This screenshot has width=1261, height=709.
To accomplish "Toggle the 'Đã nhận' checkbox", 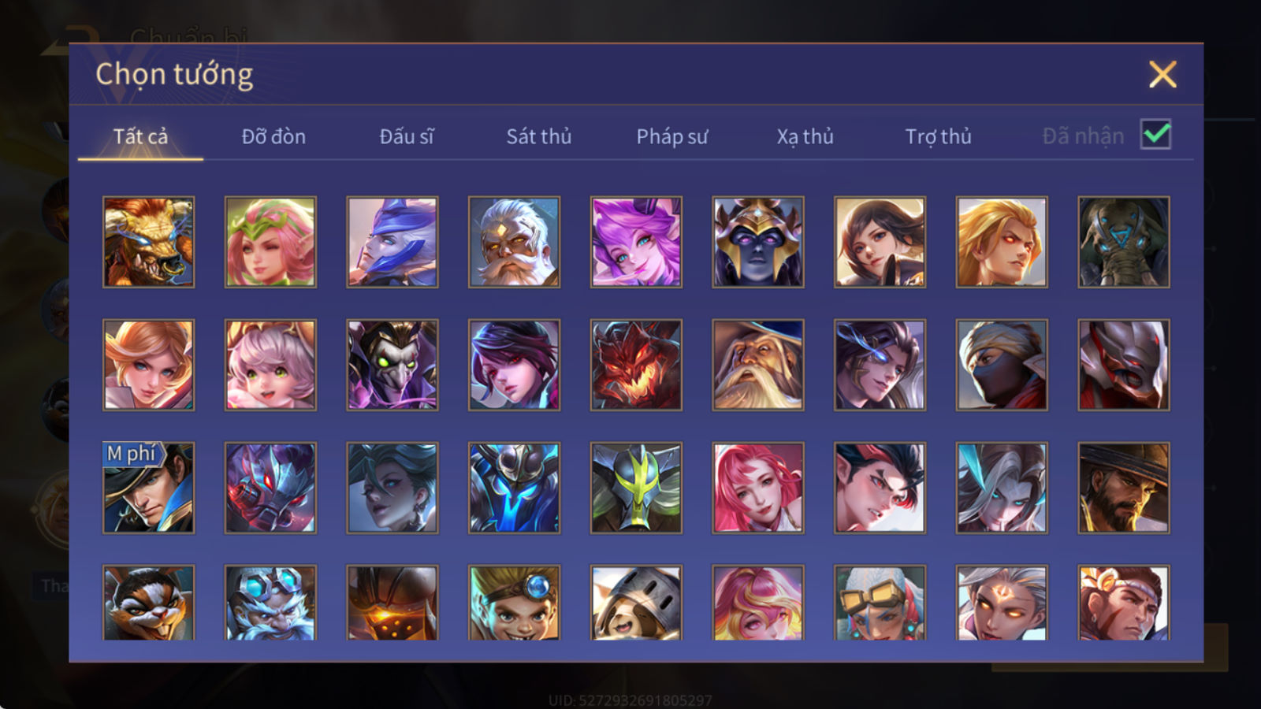I will pyautogui.click(x=1155, y=135).
